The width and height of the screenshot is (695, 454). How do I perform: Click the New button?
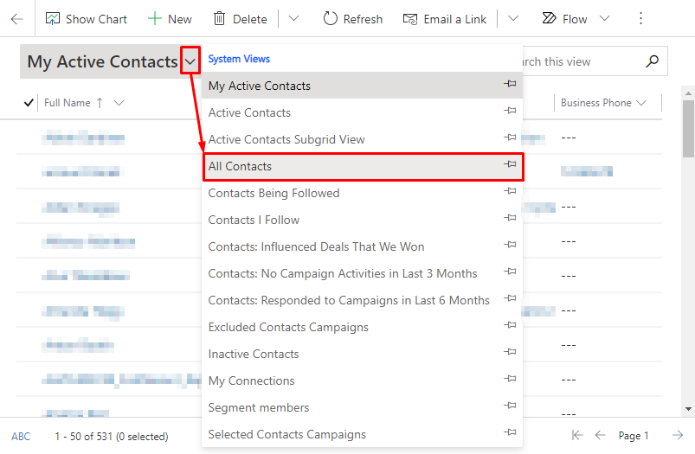[170, 19]
